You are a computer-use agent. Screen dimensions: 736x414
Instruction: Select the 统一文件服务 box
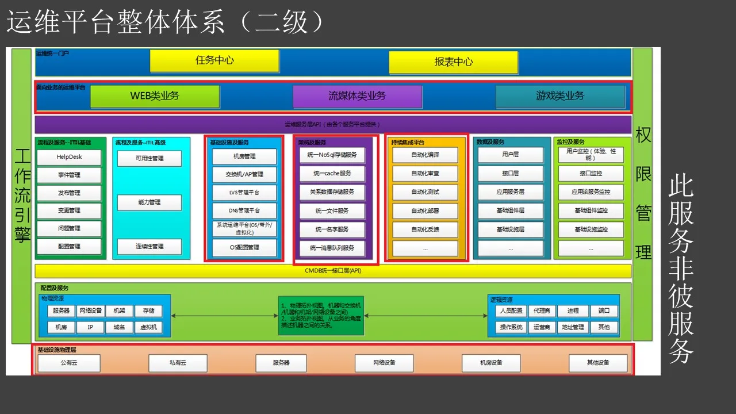(333, 210)
